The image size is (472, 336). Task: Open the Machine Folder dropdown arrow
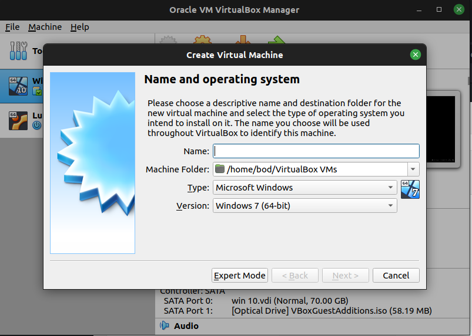click(x=413, y=169)
